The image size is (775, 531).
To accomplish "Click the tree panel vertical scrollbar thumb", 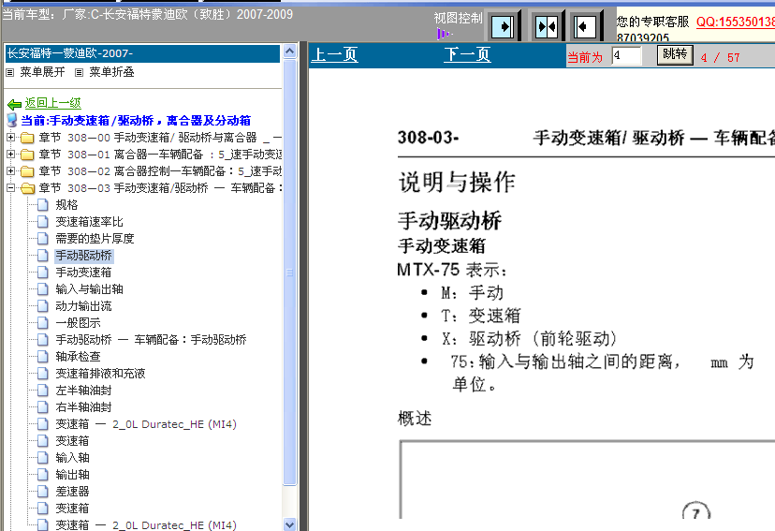I will coord(289,272).
